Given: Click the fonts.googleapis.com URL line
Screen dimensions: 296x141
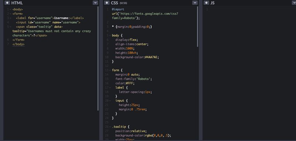Looking at the screenshot, I should click(145, 14).
